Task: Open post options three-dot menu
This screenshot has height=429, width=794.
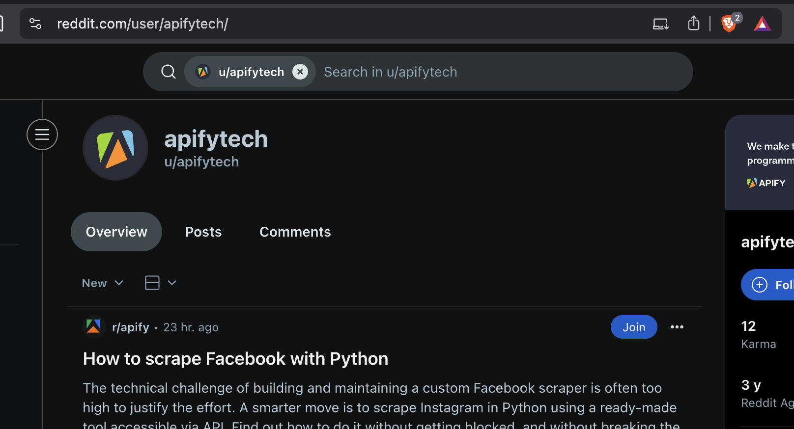Action: coord(677,327)
